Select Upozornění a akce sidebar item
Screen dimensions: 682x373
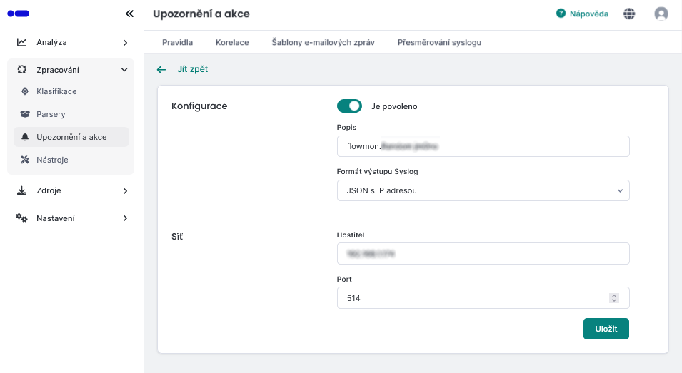pos(71,137)
